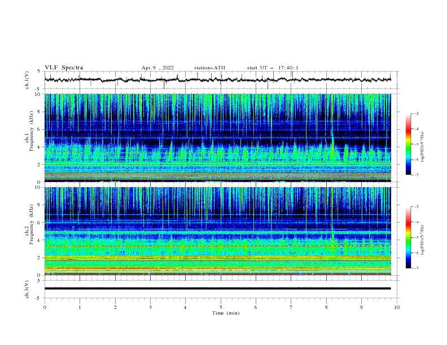Click the "5" tick on time axis
The height and width of the screenshot is (345, 447).
(221, 307)
